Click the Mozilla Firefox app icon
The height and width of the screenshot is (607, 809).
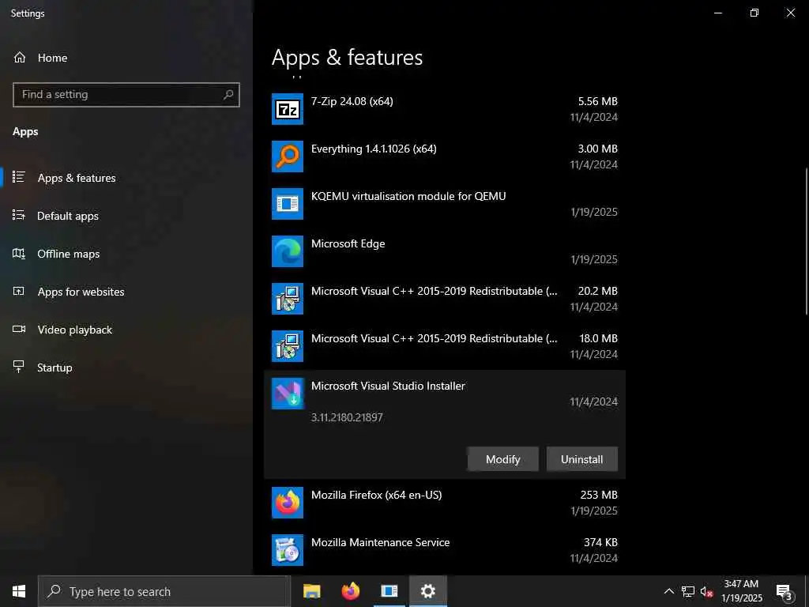coord(288,503)
